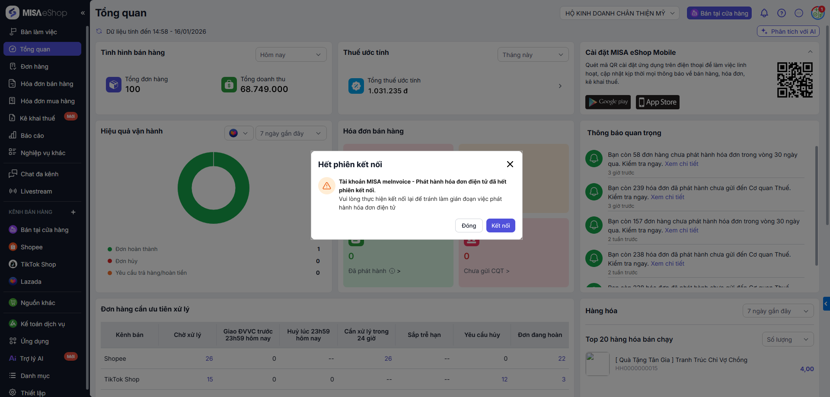Close the expired session dialog with X
This screenshot has height=397, width=830.
(x=510, y=164)
